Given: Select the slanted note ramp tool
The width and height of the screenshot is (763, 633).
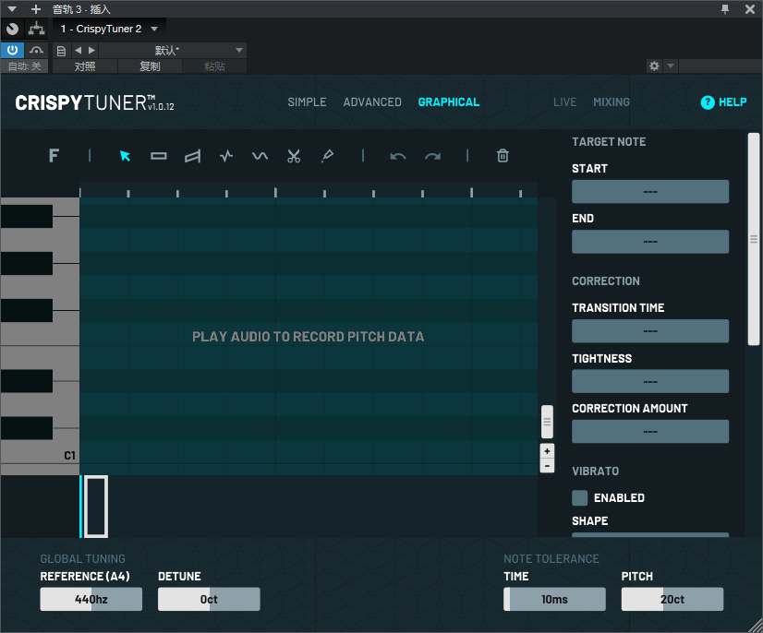Looking at the screenshot, I should click(192, 156).
